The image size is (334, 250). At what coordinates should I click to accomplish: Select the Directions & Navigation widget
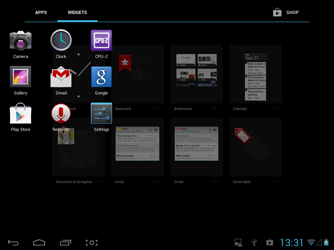78,147
